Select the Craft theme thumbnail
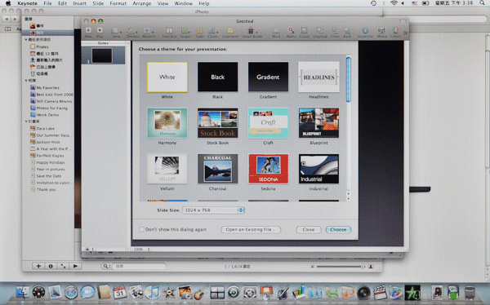 [268, 123]
